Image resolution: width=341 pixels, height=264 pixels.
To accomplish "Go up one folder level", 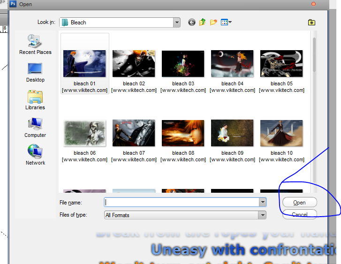I will (202, 22).
